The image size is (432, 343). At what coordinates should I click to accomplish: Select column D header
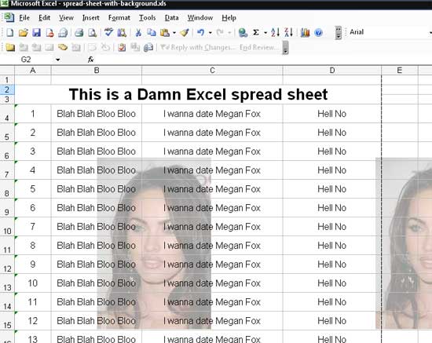click(x=332, y=71)
